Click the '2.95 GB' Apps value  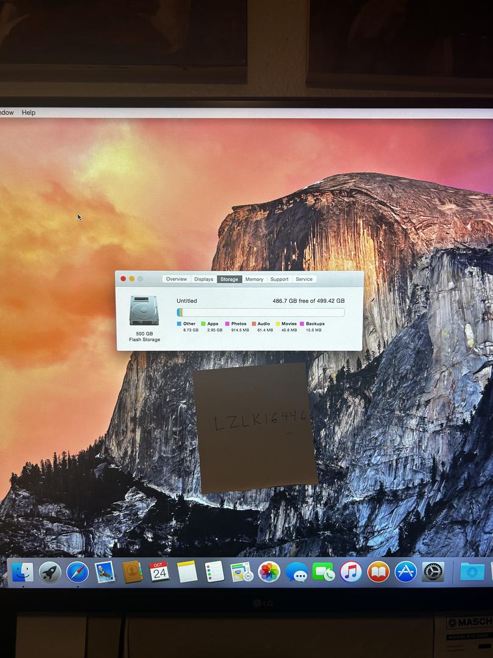pos(215,330)
